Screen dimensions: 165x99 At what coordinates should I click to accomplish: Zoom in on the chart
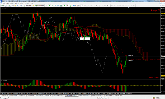pos(55,6)
